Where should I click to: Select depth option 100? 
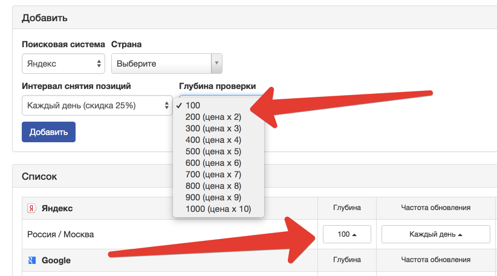click(x=193, y=105)
